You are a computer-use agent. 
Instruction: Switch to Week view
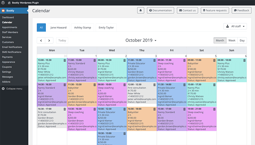232,41
